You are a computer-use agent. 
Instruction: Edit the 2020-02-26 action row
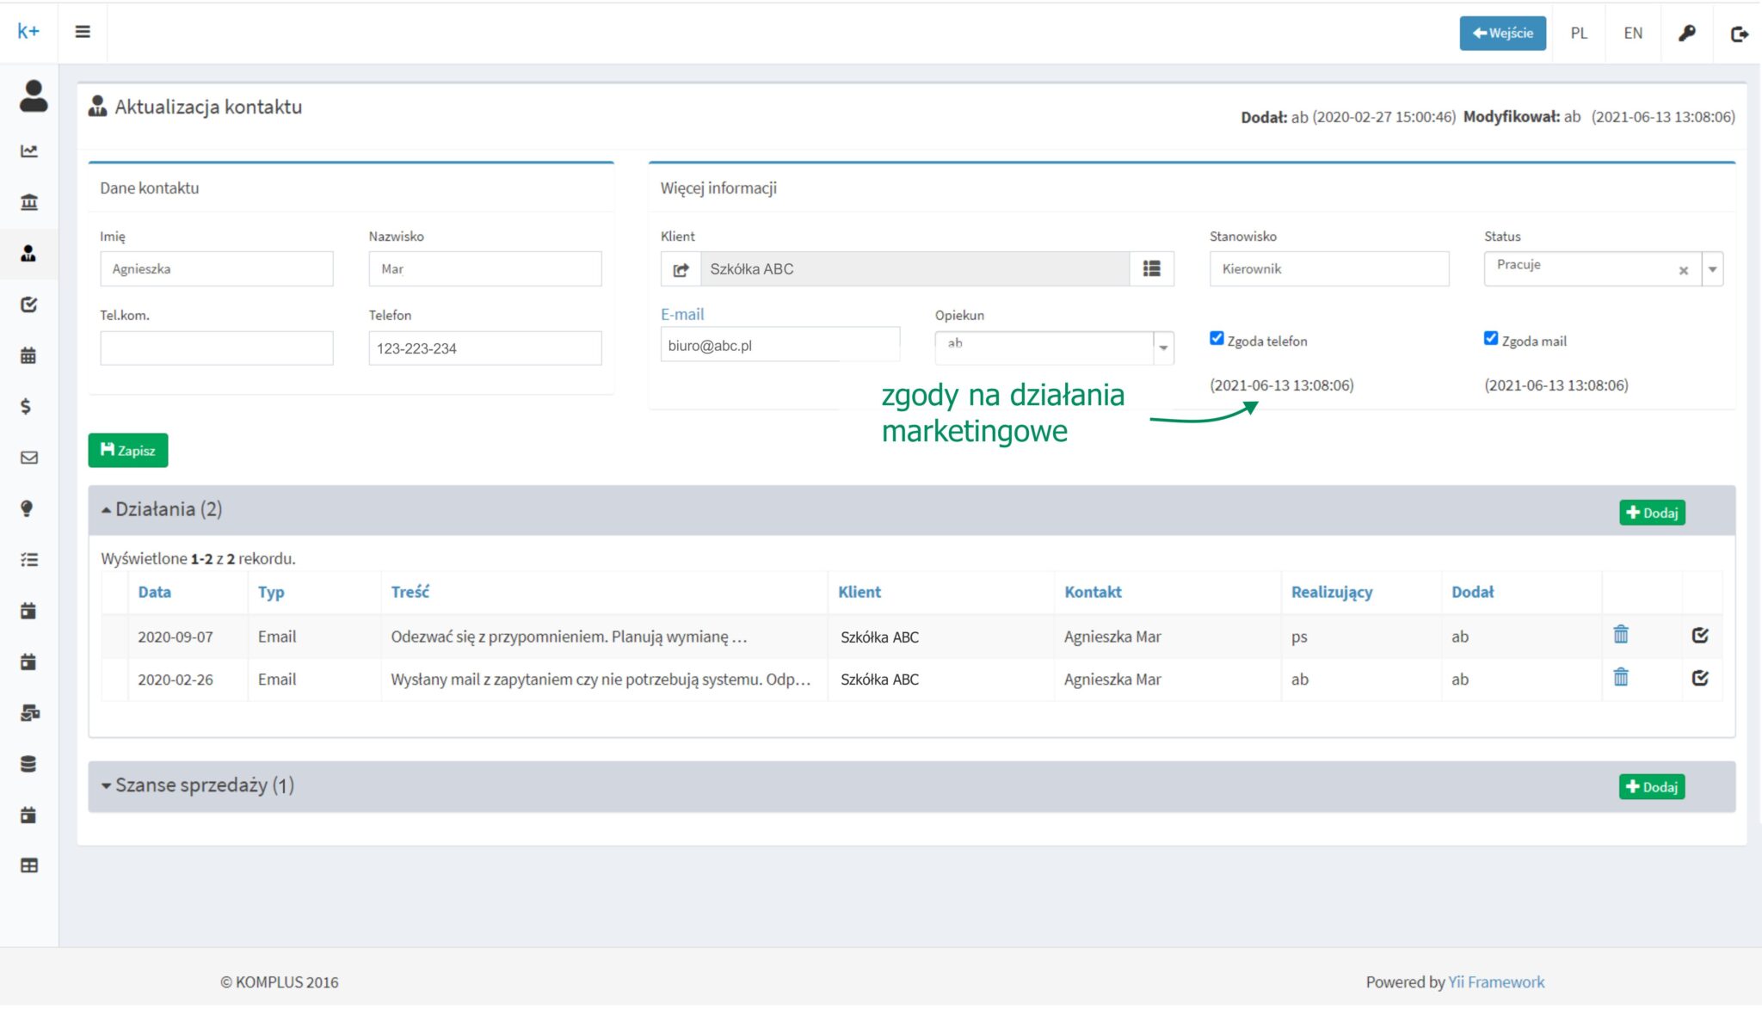1700,678
